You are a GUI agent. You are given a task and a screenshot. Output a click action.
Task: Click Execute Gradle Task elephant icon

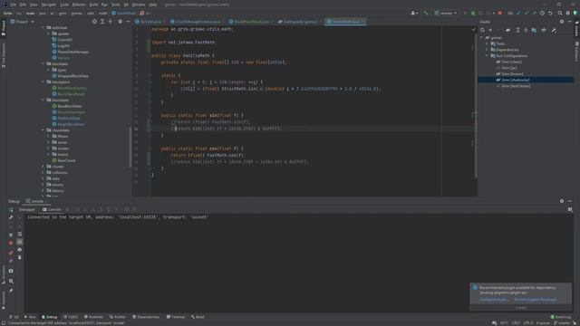pos(507,30)
